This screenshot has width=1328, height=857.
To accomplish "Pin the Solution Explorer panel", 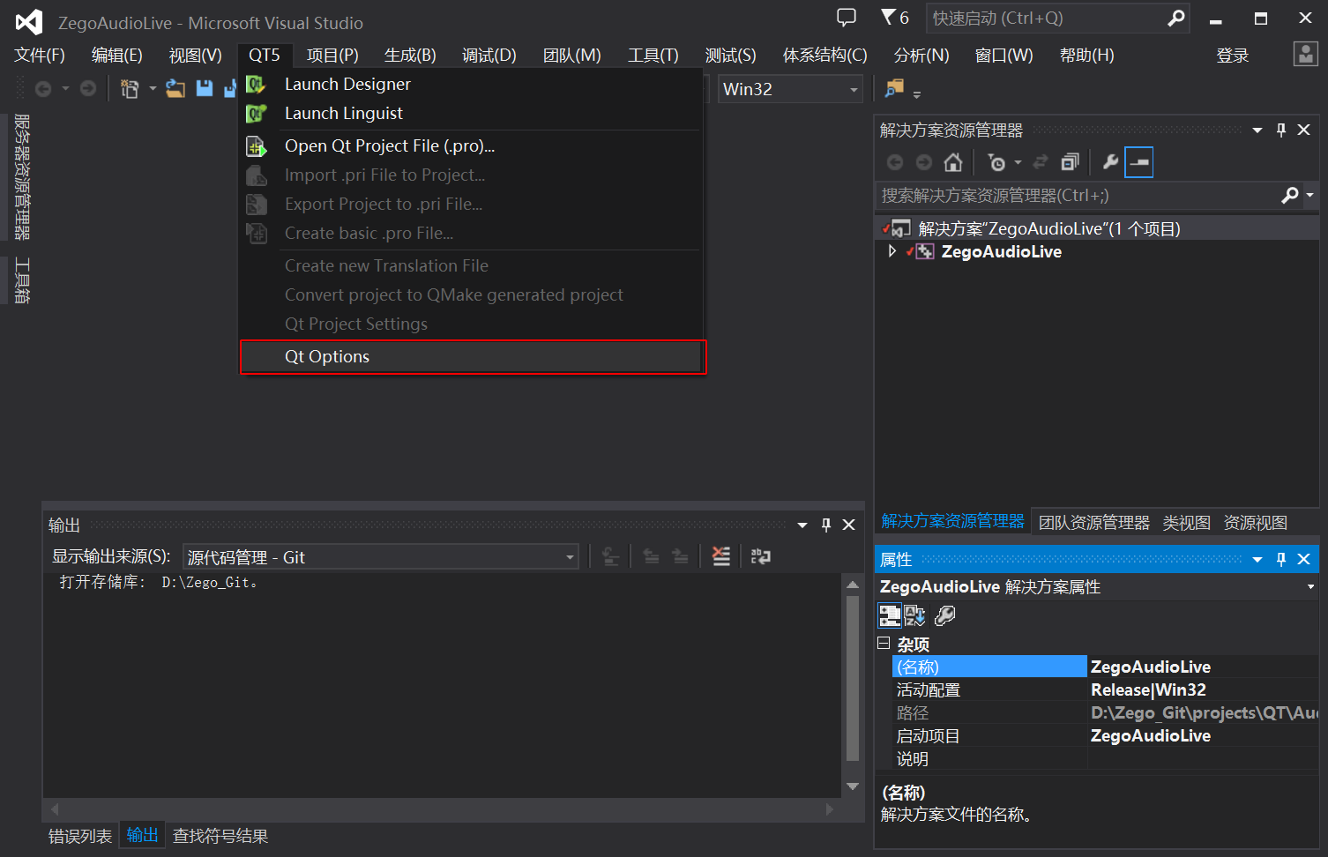I will 1281,130.
